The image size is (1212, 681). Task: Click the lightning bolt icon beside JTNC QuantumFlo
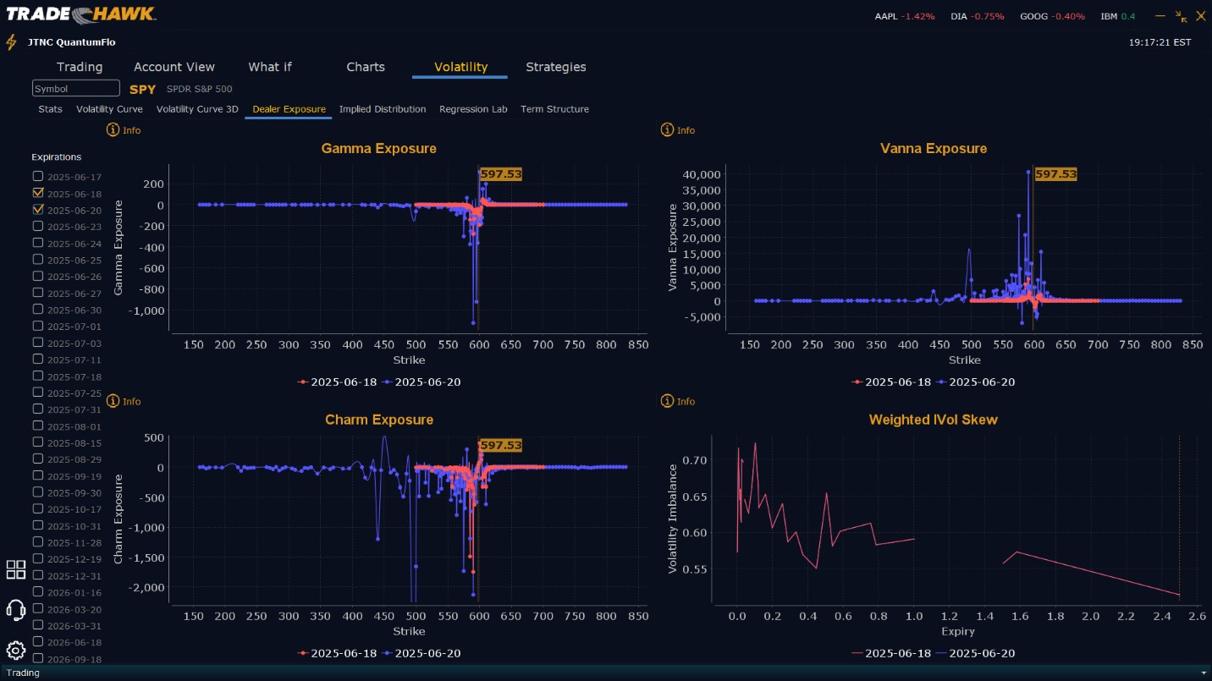pyautogui.click(x=12, y=42)
